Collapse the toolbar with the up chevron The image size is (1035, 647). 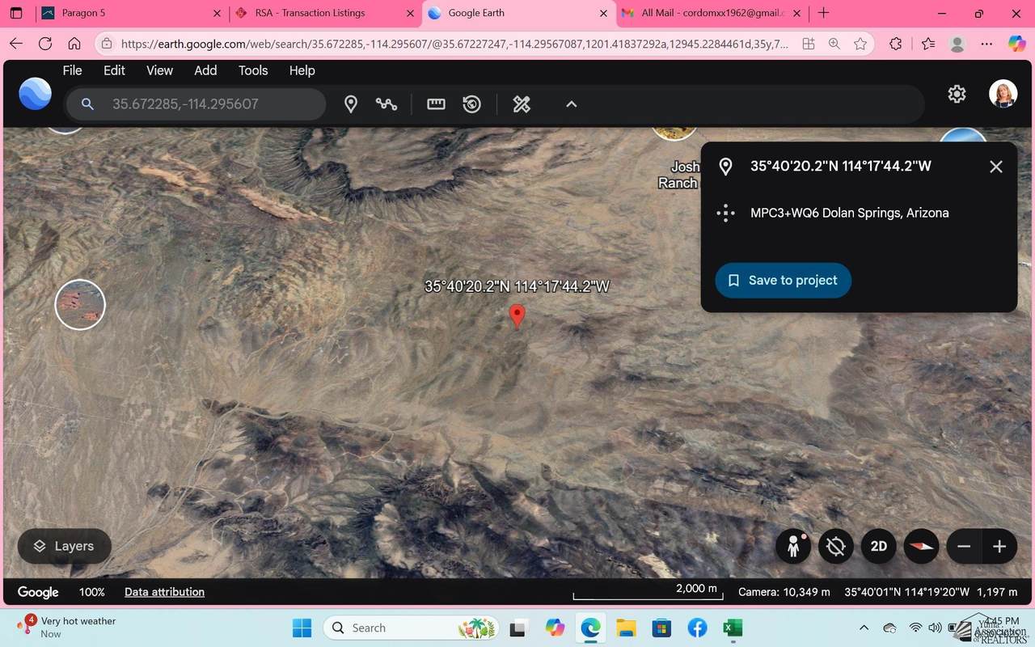(571, 104)
